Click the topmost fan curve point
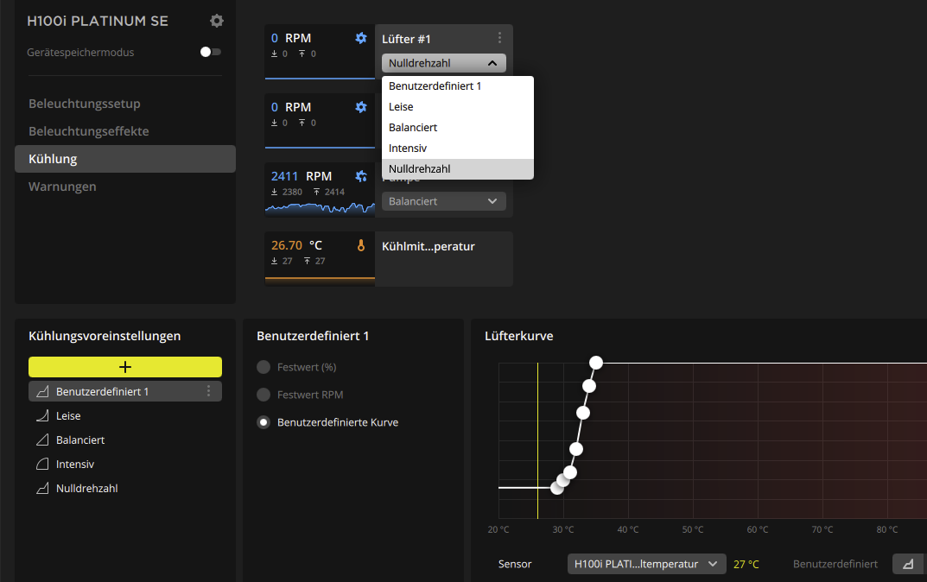Viewport: 927px width, 582px height. pos(596,363)
